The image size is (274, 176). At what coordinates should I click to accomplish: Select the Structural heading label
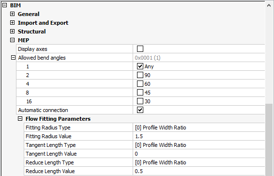click(x=32, y=32)
